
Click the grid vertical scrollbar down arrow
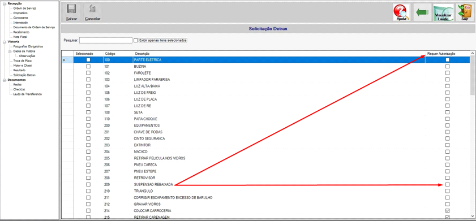tap(473, 215)
